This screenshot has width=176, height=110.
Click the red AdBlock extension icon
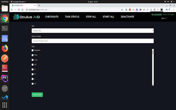click(x=130, y=10)
